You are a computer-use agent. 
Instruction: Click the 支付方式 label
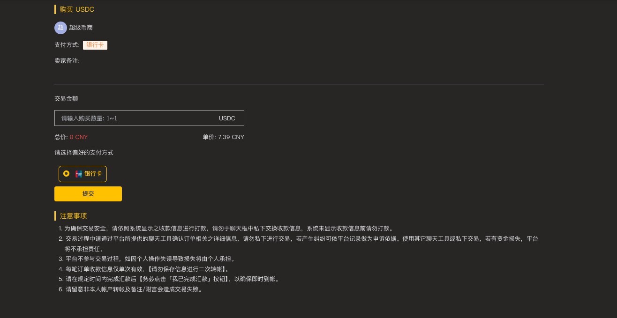pyautogui.click(x=67, y=45)
